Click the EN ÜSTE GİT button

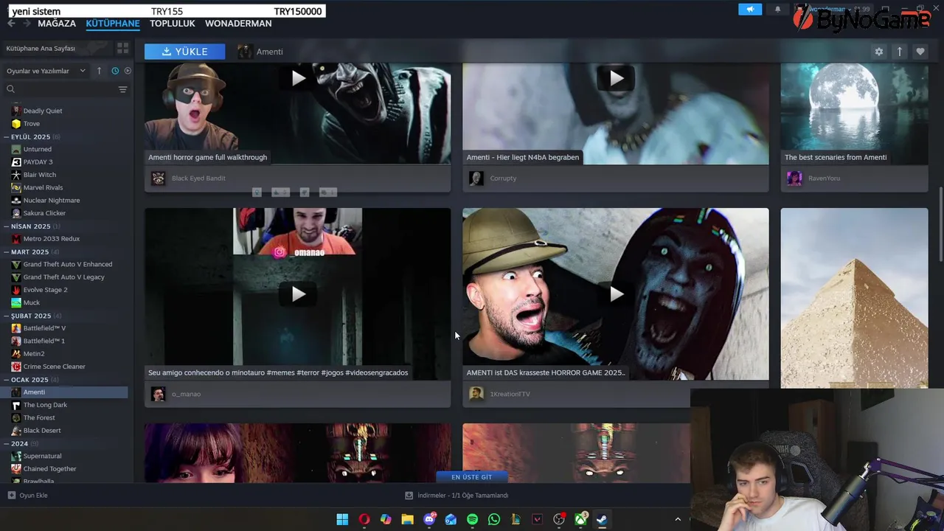[471, 477]
